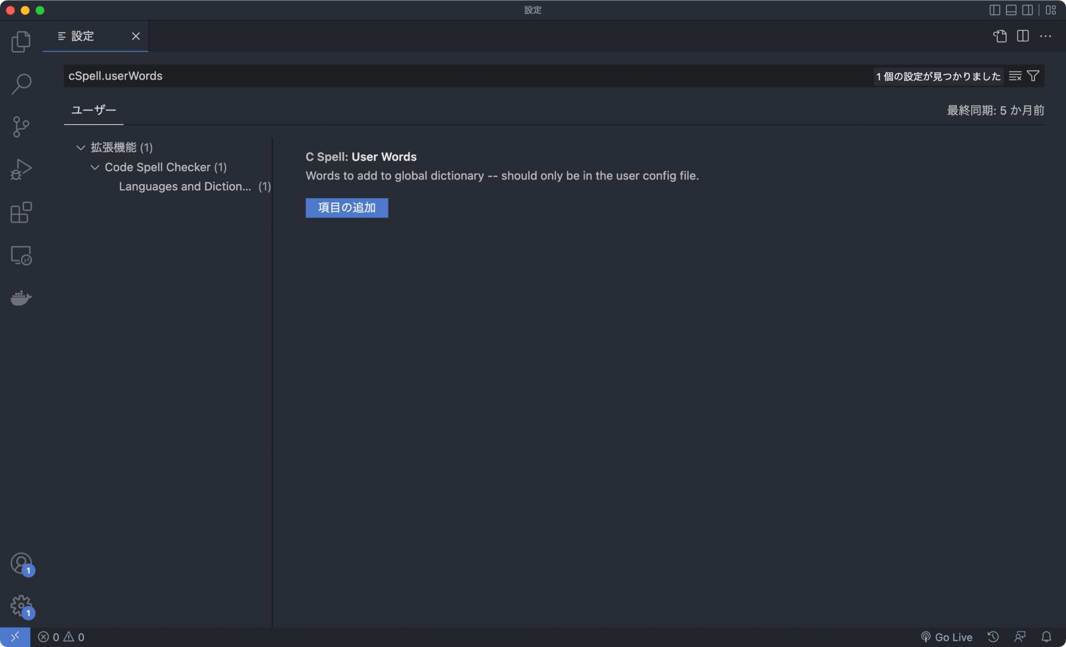Open the Accounts menu
Image resolution: width=1066 pixels, height=647 pixels.
[21, 563]
